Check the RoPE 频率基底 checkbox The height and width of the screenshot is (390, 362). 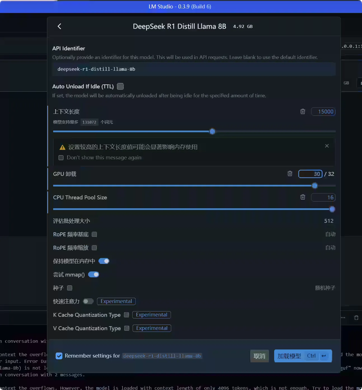click(x=94, y=234)
